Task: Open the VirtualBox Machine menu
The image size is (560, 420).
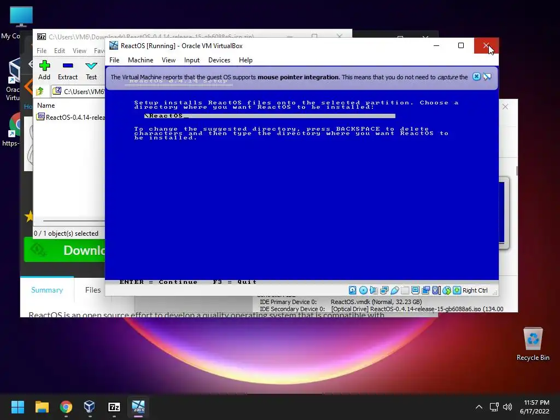Action: point(141,60)
